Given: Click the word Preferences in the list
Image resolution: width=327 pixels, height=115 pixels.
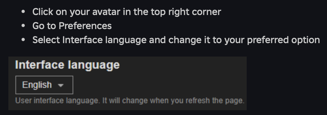Looking at the screenshot, I should [85, 26].
